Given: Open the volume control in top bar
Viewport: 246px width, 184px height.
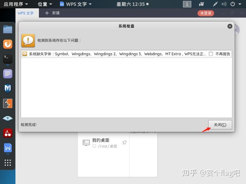Looking at the screenshot, I should (224, 4).
